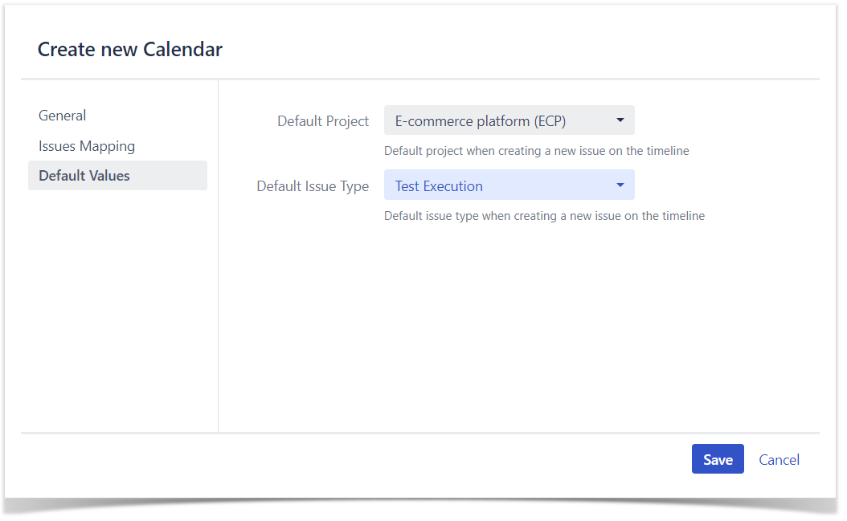Viewport: 847px width, 521px height.
Task: Cancel calendar creation
Action: point(779,459)
